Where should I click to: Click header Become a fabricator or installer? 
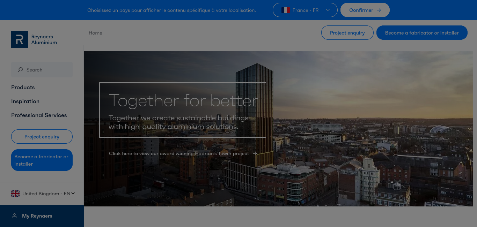[422, 33]
